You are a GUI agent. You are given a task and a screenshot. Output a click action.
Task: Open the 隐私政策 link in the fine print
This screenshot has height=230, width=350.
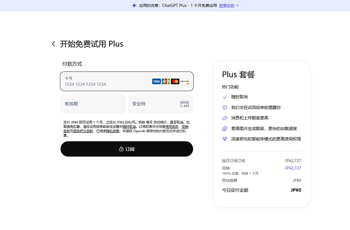[113, 131]
